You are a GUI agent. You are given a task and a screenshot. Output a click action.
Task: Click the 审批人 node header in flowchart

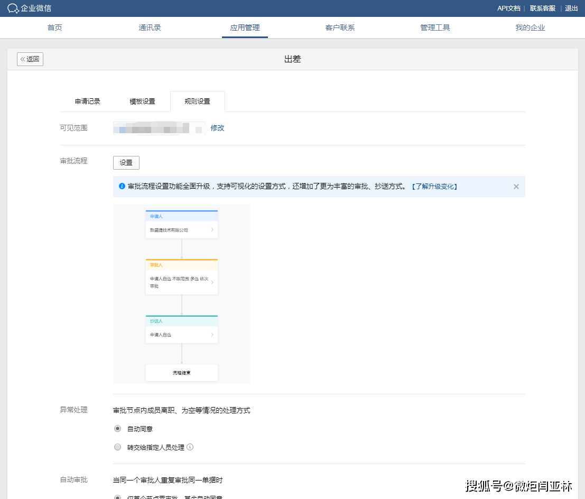[182, 265]
